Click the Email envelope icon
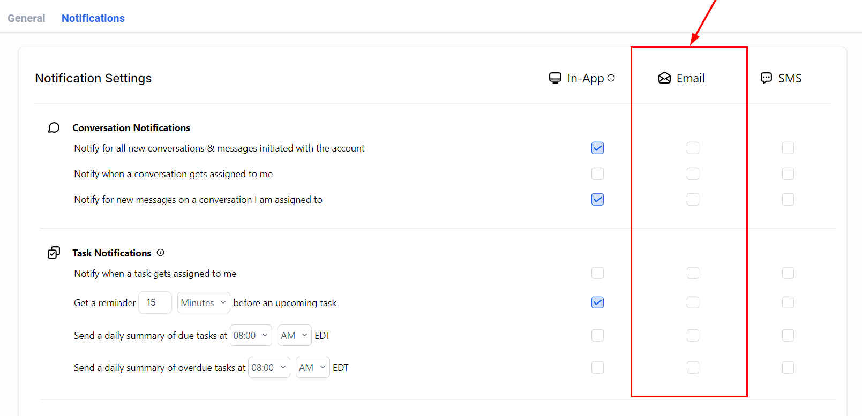This screenshot has width=862, height=416. [664, 78]
